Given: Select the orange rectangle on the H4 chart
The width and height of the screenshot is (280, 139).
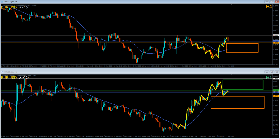Looking at the screenshot, I should [x=242, y=44].
